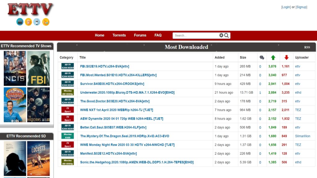This screenshot has height=178, width=317.
Task: Click the drink cup icon under logo
Action: pos(37,22)
